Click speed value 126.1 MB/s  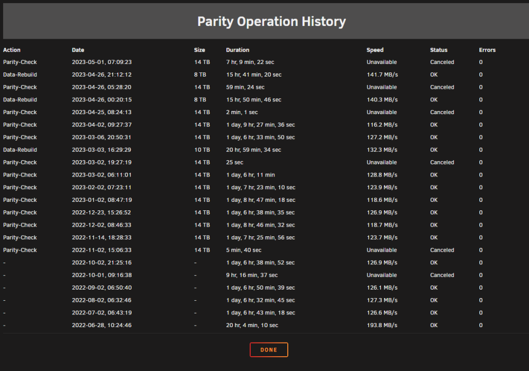pos(382,288)
